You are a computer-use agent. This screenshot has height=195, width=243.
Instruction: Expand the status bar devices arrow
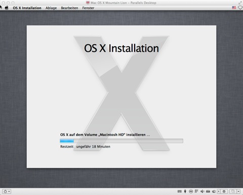[219, 191]
